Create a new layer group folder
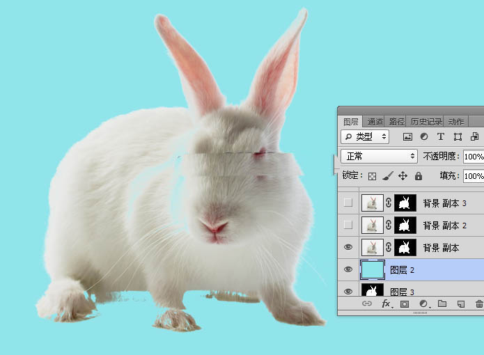 [442, 303]
